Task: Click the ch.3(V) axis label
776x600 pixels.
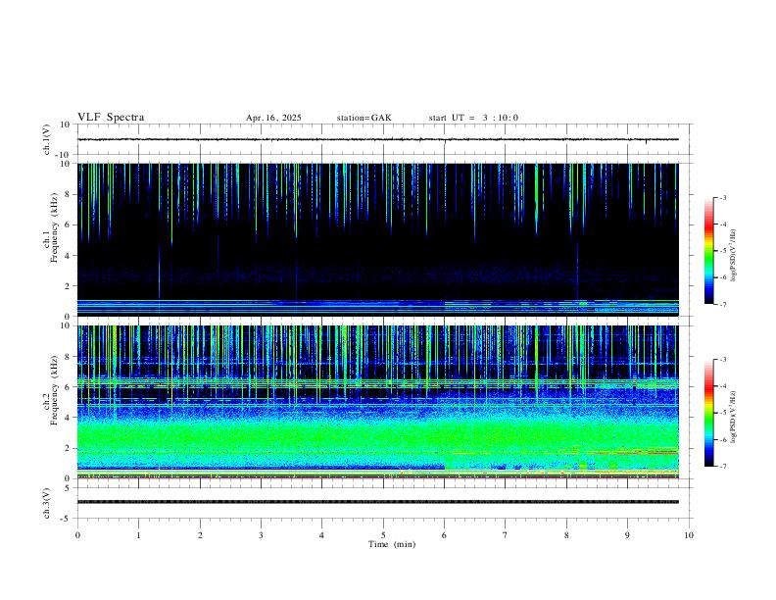Action: 47,503
